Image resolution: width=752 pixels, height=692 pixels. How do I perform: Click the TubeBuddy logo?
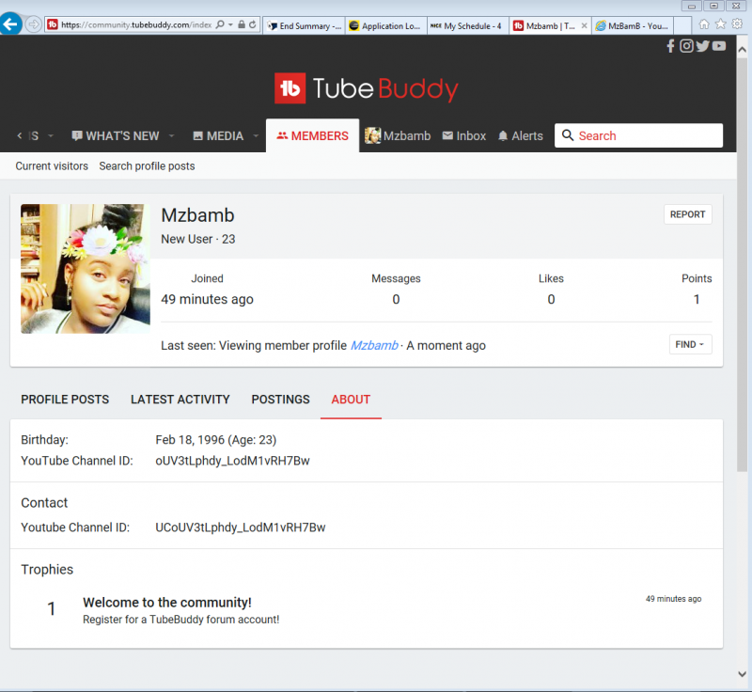tap(367, 89)
